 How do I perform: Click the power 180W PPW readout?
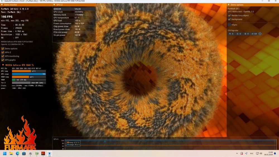coord(13,88)
